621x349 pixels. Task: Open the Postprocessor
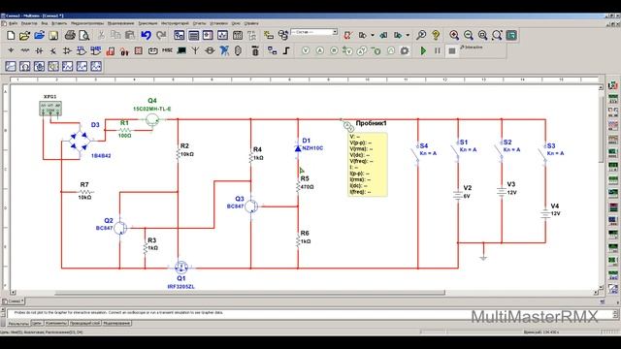(x=237, y=36)
